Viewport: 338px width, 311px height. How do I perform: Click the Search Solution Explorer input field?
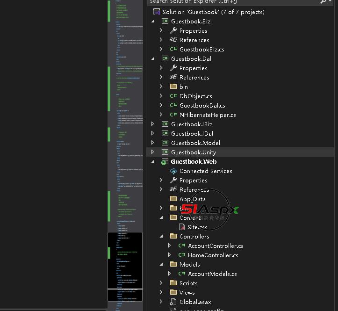pos(234,2)
